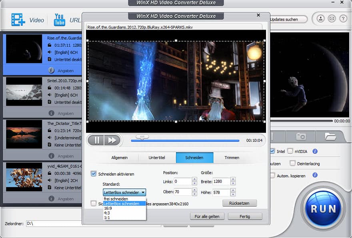Decrease the Höhe value with down arrow
Image resolution: width=352 pixels, height=238 pixels.
[233, 194]
